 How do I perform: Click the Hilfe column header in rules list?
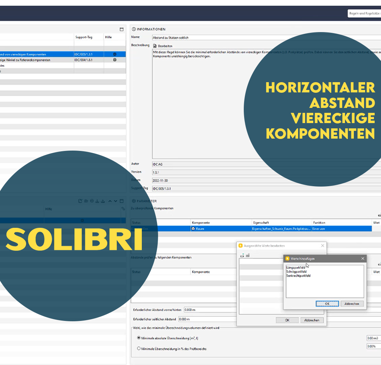pos(108,37)
